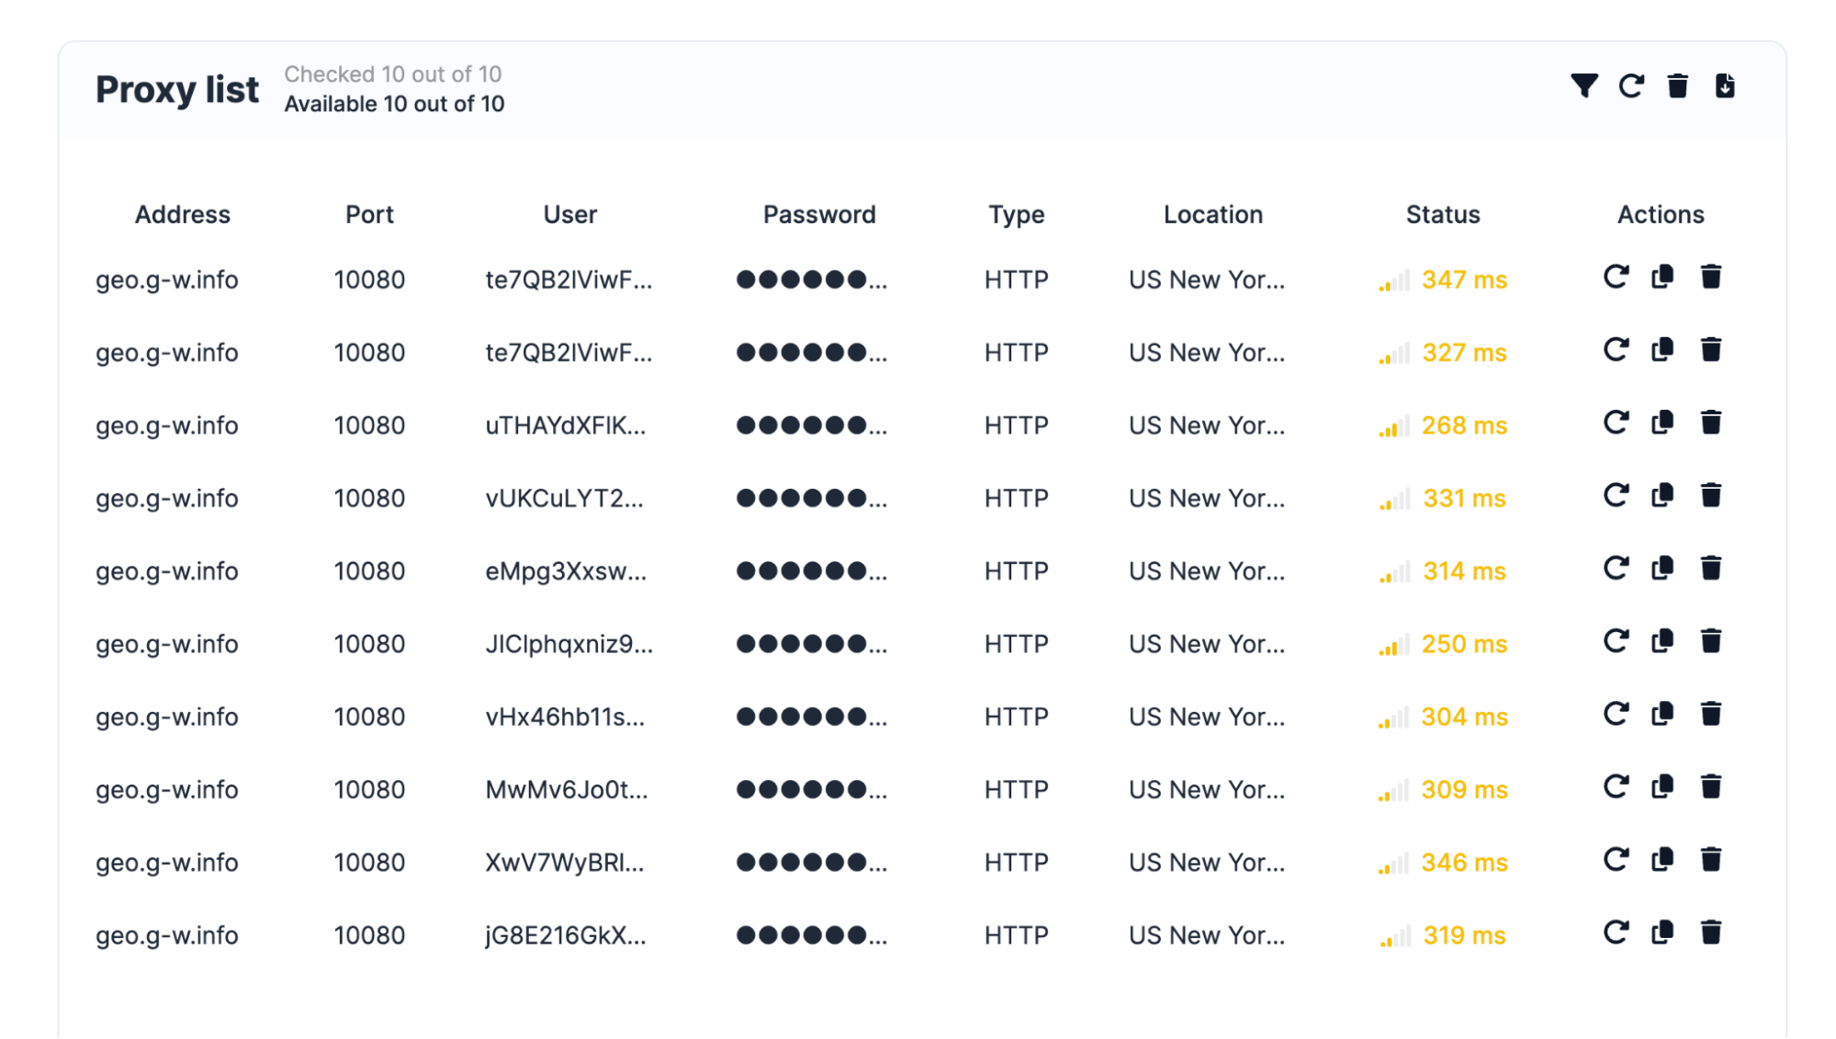Export the proxy list to file
Image resolution: width=1836 pixels, height=1039 pixels.
pos(1725,86)
